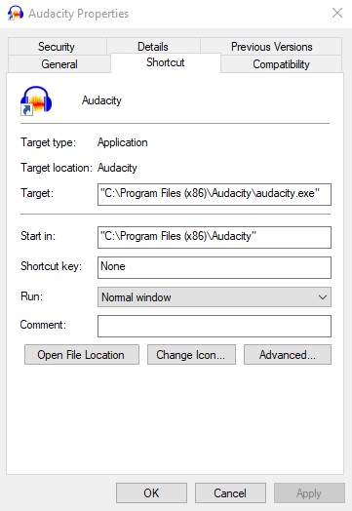
Task: Switch to the Details tab
Action: click(153, 46)
